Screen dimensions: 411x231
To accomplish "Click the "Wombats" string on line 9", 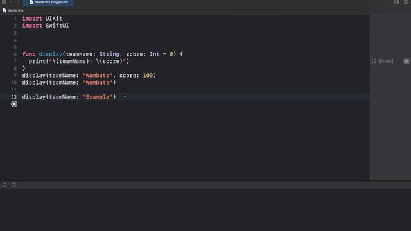I will click(x=98, y=76).
